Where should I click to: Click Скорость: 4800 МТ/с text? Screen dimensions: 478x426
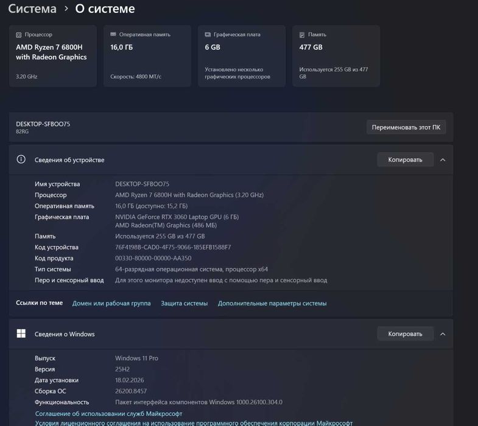(x=136, y=77)
